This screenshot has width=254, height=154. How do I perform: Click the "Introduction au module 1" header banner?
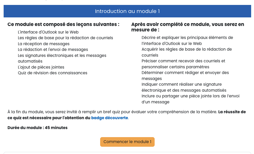pyautogui.click(x=127, y=11)
